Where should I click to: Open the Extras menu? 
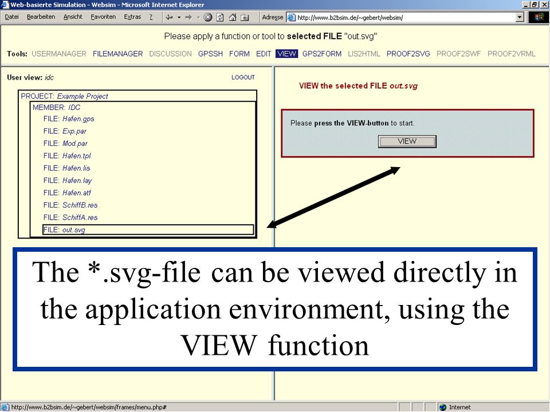pyautogui.click(x=132, y=17)
